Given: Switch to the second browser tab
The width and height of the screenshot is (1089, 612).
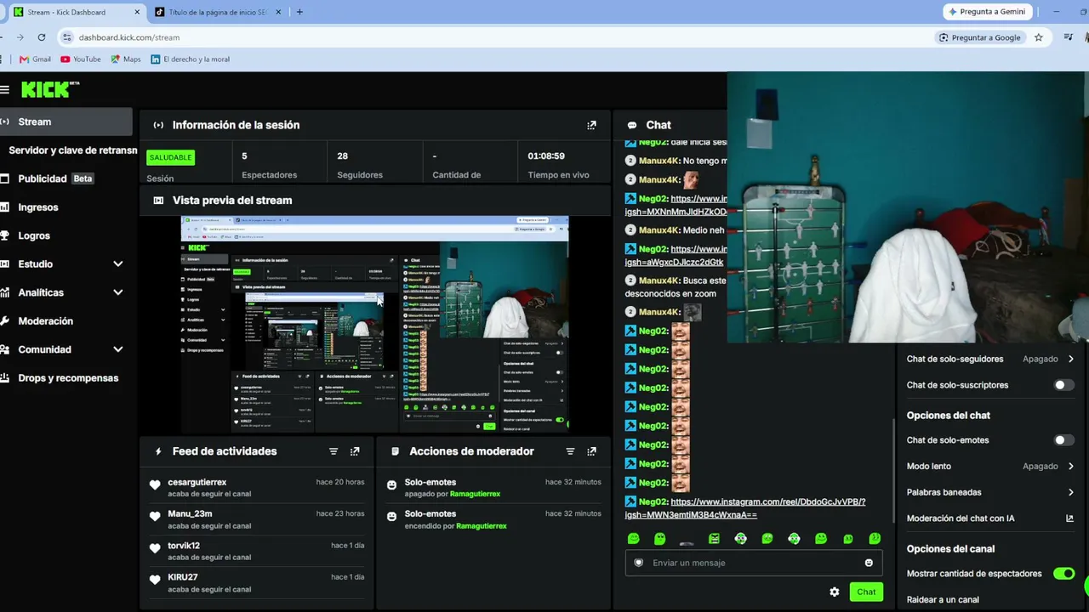Looking at the screenshot, I should [217, 12].
